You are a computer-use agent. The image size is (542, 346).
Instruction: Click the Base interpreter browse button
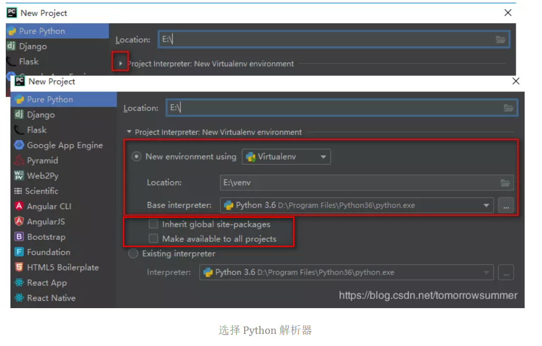tap(506, 205)
